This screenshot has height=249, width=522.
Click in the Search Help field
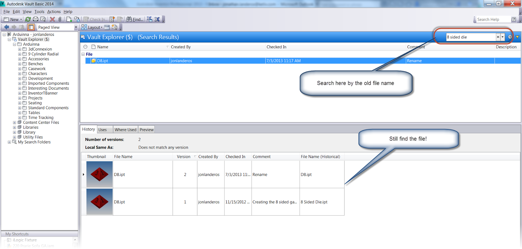tap(493, 19)
